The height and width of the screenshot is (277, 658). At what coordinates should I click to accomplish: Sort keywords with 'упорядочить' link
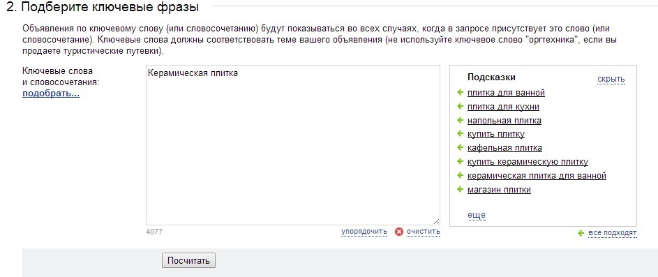364,232
